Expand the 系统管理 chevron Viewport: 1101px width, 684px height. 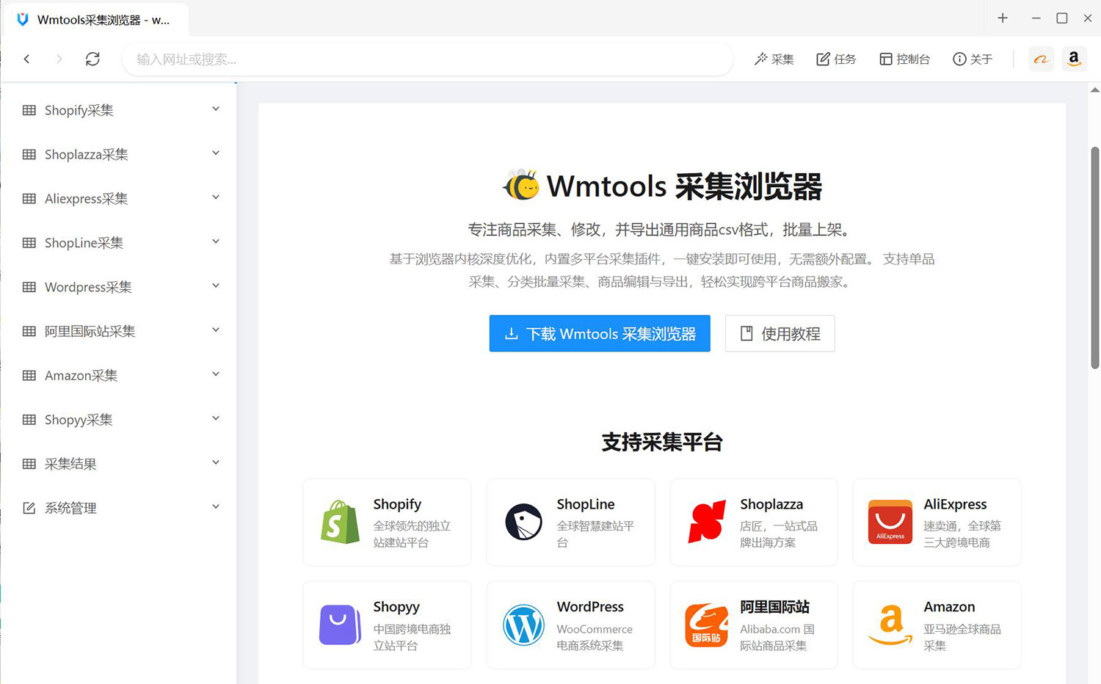tap(216, 506)
